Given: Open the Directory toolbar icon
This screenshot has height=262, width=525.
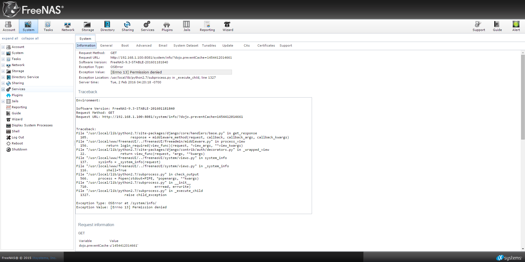Looking at the screenshot, I should point(107,26).
